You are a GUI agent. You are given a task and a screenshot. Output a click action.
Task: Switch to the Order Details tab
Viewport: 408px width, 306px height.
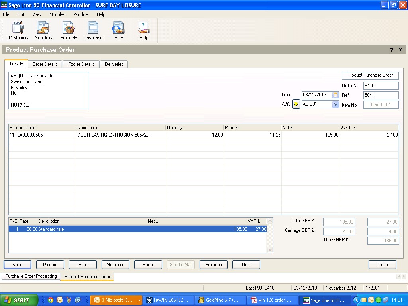(45, 64)
